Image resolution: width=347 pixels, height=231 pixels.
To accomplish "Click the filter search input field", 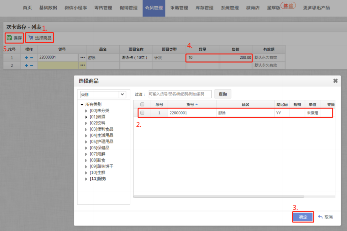I will click(180, 94).
